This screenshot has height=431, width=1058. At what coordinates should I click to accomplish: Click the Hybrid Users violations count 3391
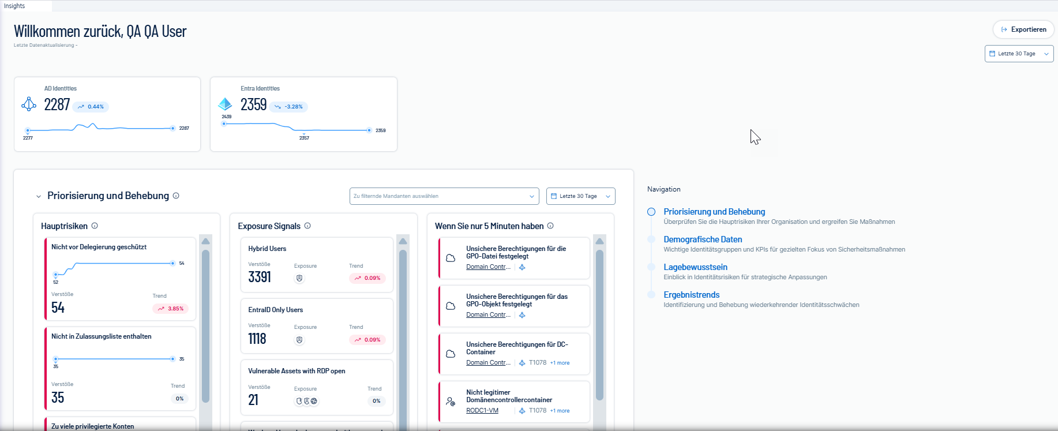(x=260, y=277)
